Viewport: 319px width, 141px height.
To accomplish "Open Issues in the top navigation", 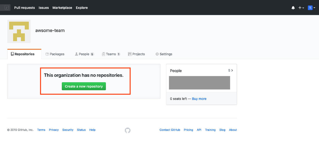I will (x=44, y=8).
